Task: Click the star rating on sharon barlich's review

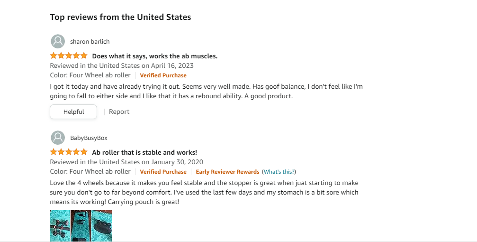Action: [69, 56]
